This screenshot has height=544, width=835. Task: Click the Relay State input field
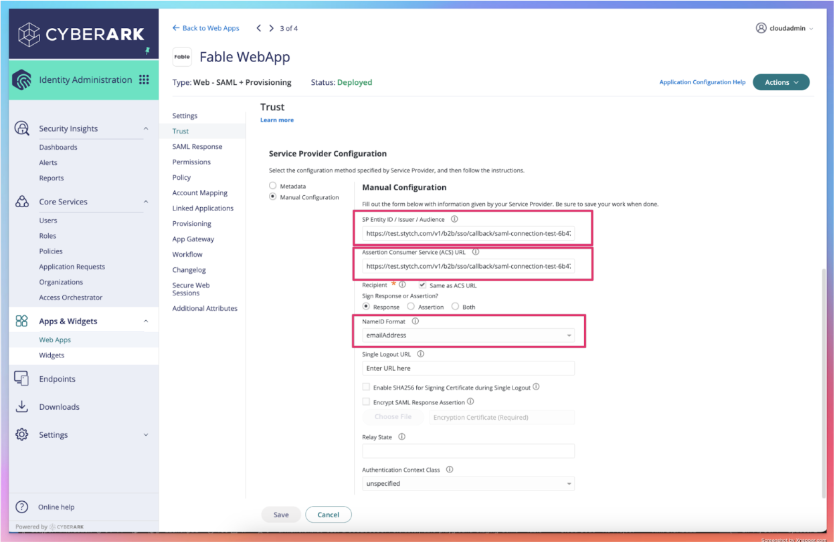pos(468,450)
